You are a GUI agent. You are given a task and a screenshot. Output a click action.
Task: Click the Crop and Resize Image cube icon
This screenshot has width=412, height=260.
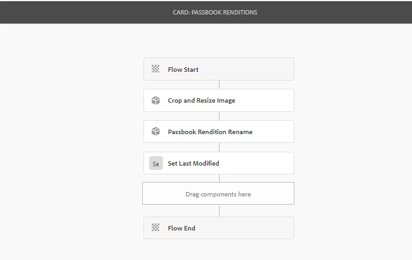click(155, 100)
